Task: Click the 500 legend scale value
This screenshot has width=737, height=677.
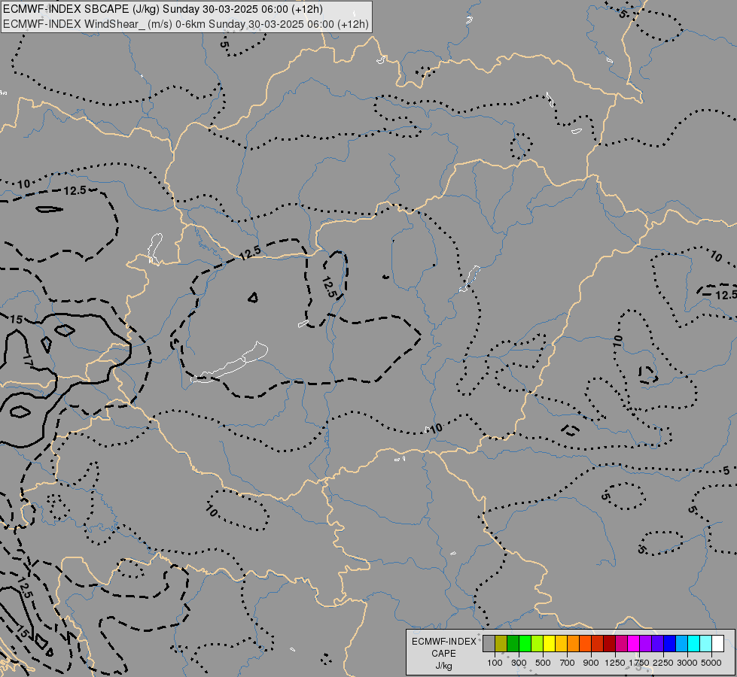Action: [543, 663]
